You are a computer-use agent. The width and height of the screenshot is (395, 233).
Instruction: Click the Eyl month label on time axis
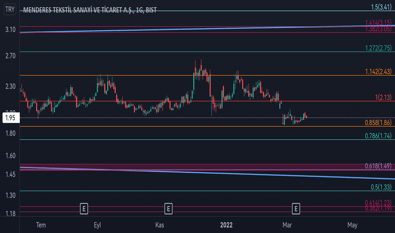(x=97, y=225)
